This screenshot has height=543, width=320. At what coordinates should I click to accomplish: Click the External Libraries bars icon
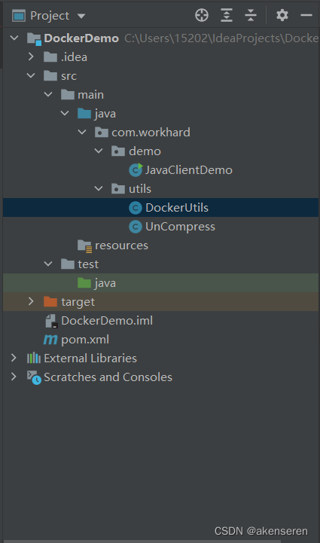click(34, 358)
